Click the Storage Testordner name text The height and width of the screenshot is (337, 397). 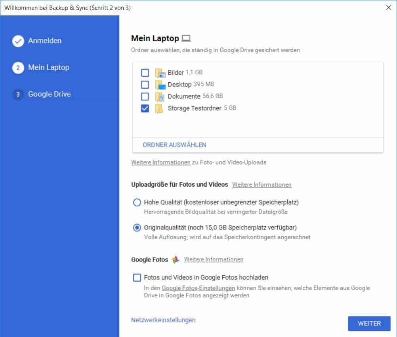click(x=195, y=108)
